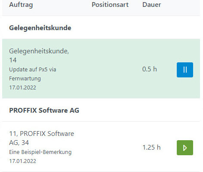The image size is (203, 172).
Task: Select the Gelegenheitskunde group heading
Action: [40, 28]
